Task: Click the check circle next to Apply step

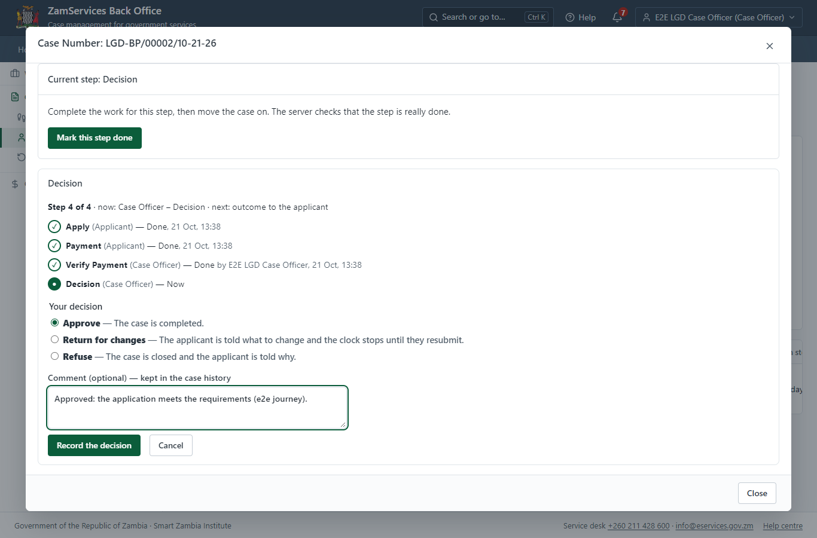Action: pyautogui.click(x=54, y=227)
